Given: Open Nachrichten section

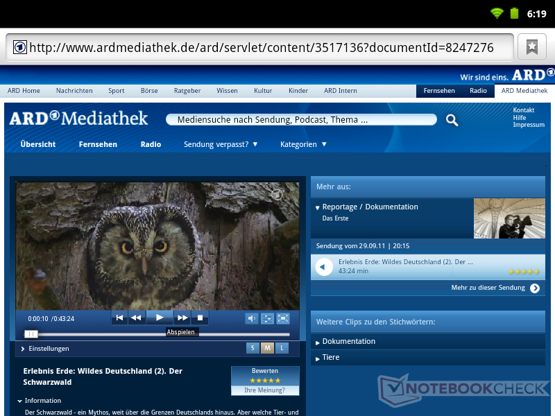Looking at the screenshot, I should click(74, 91).
